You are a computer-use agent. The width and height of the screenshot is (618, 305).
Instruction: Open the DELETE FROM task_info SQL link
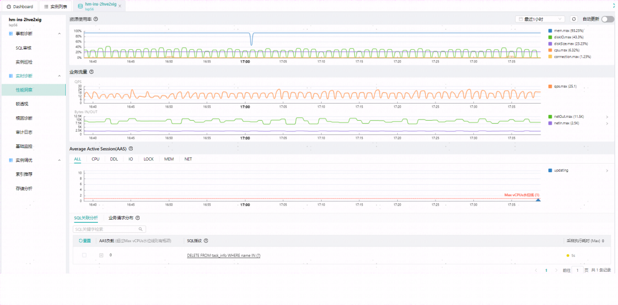coord(224,255)
